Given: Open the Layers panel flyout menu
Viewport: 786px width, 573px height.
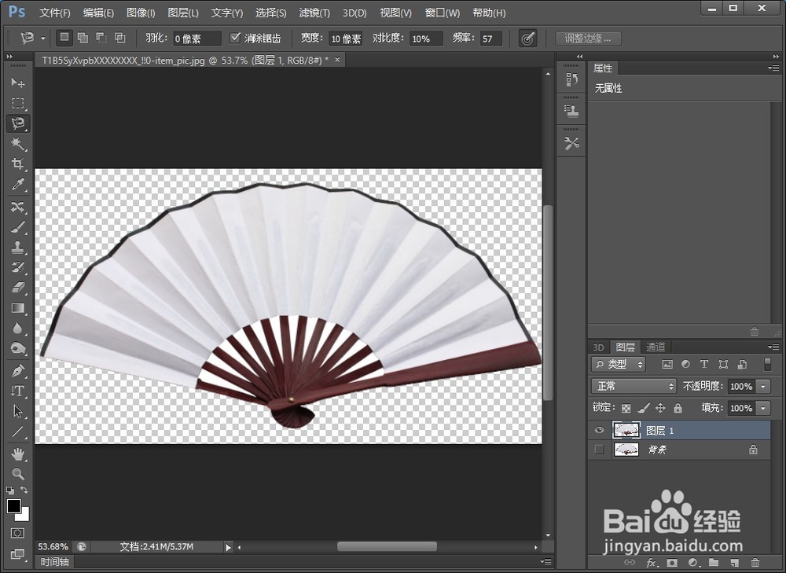Looking at the screenshot, I should click(x=774, y=347).
